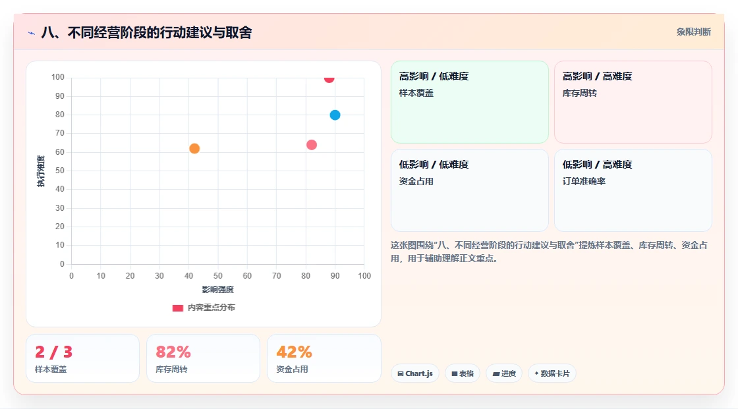Click the 100 tick on the y-axis
The image size is (738, 409).
(58, 77)
